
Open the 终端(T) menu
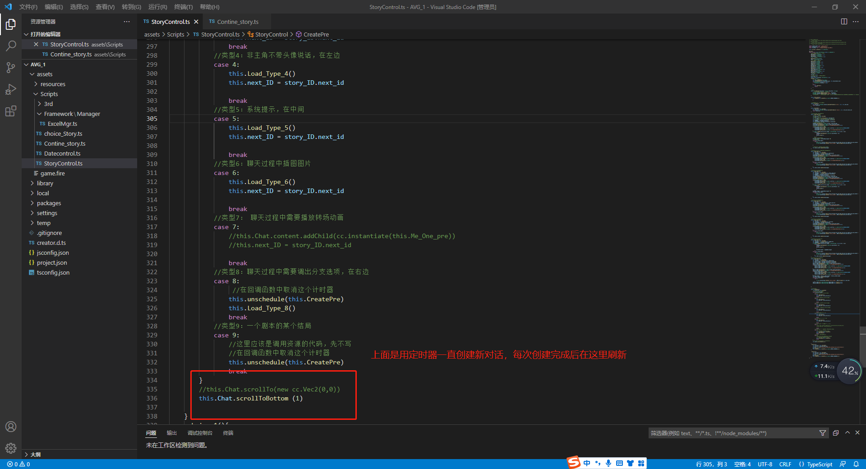coord(183,7)
